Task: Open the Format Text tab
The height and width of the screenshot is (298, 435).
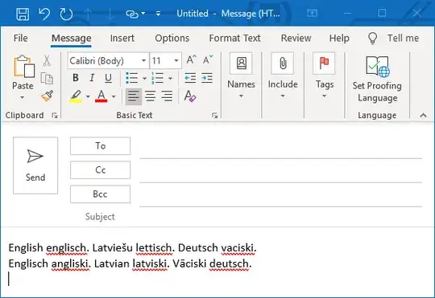Action: (x=234, y=39)
